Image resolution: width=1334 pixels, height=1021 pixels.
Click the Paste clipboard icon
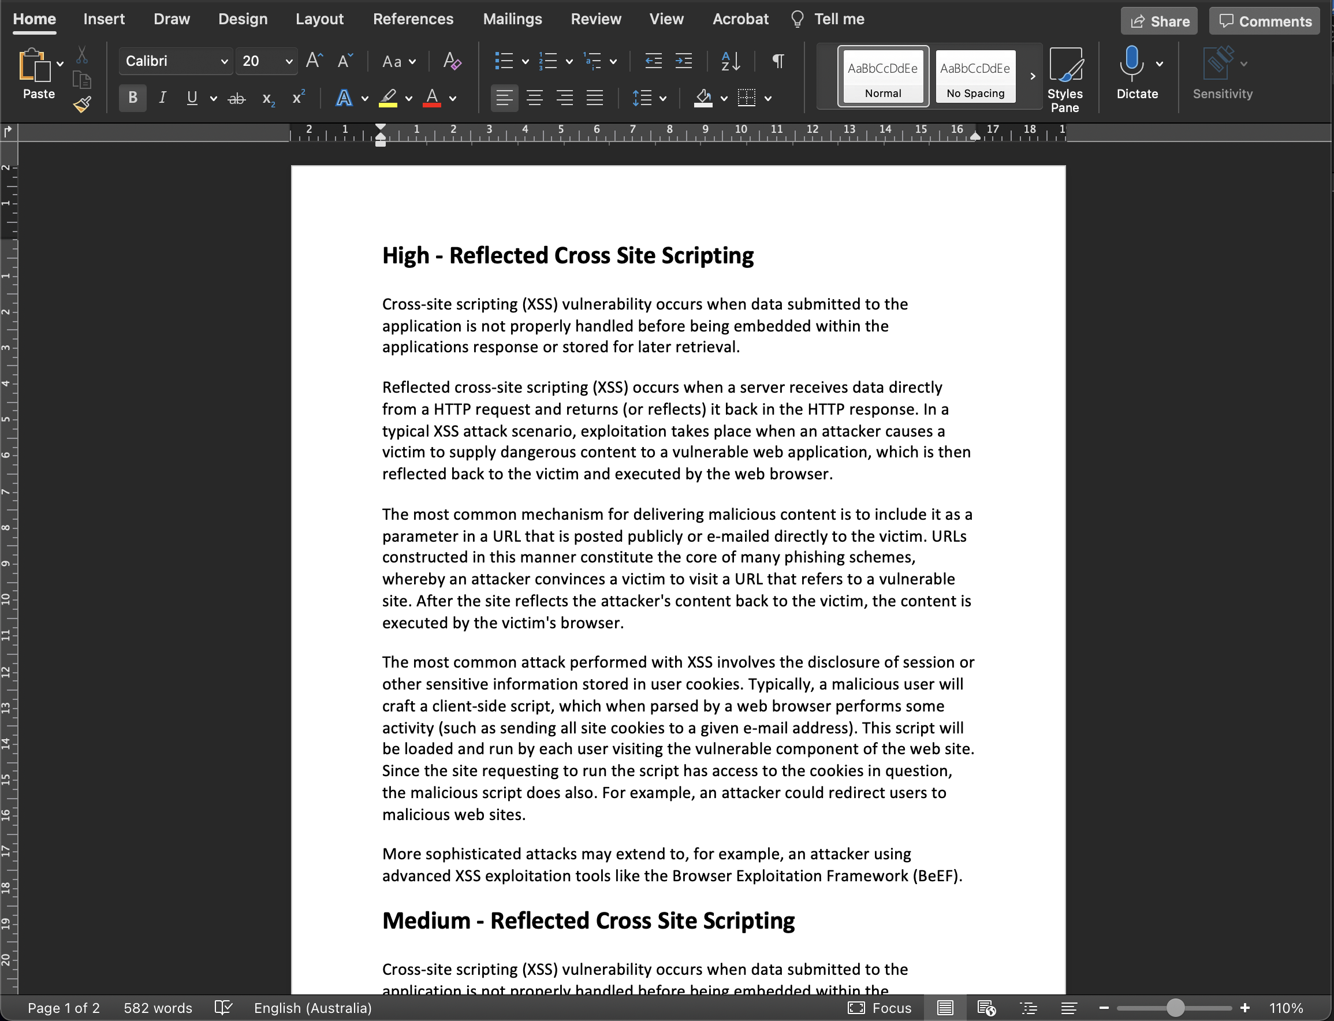tap(34, 65)
